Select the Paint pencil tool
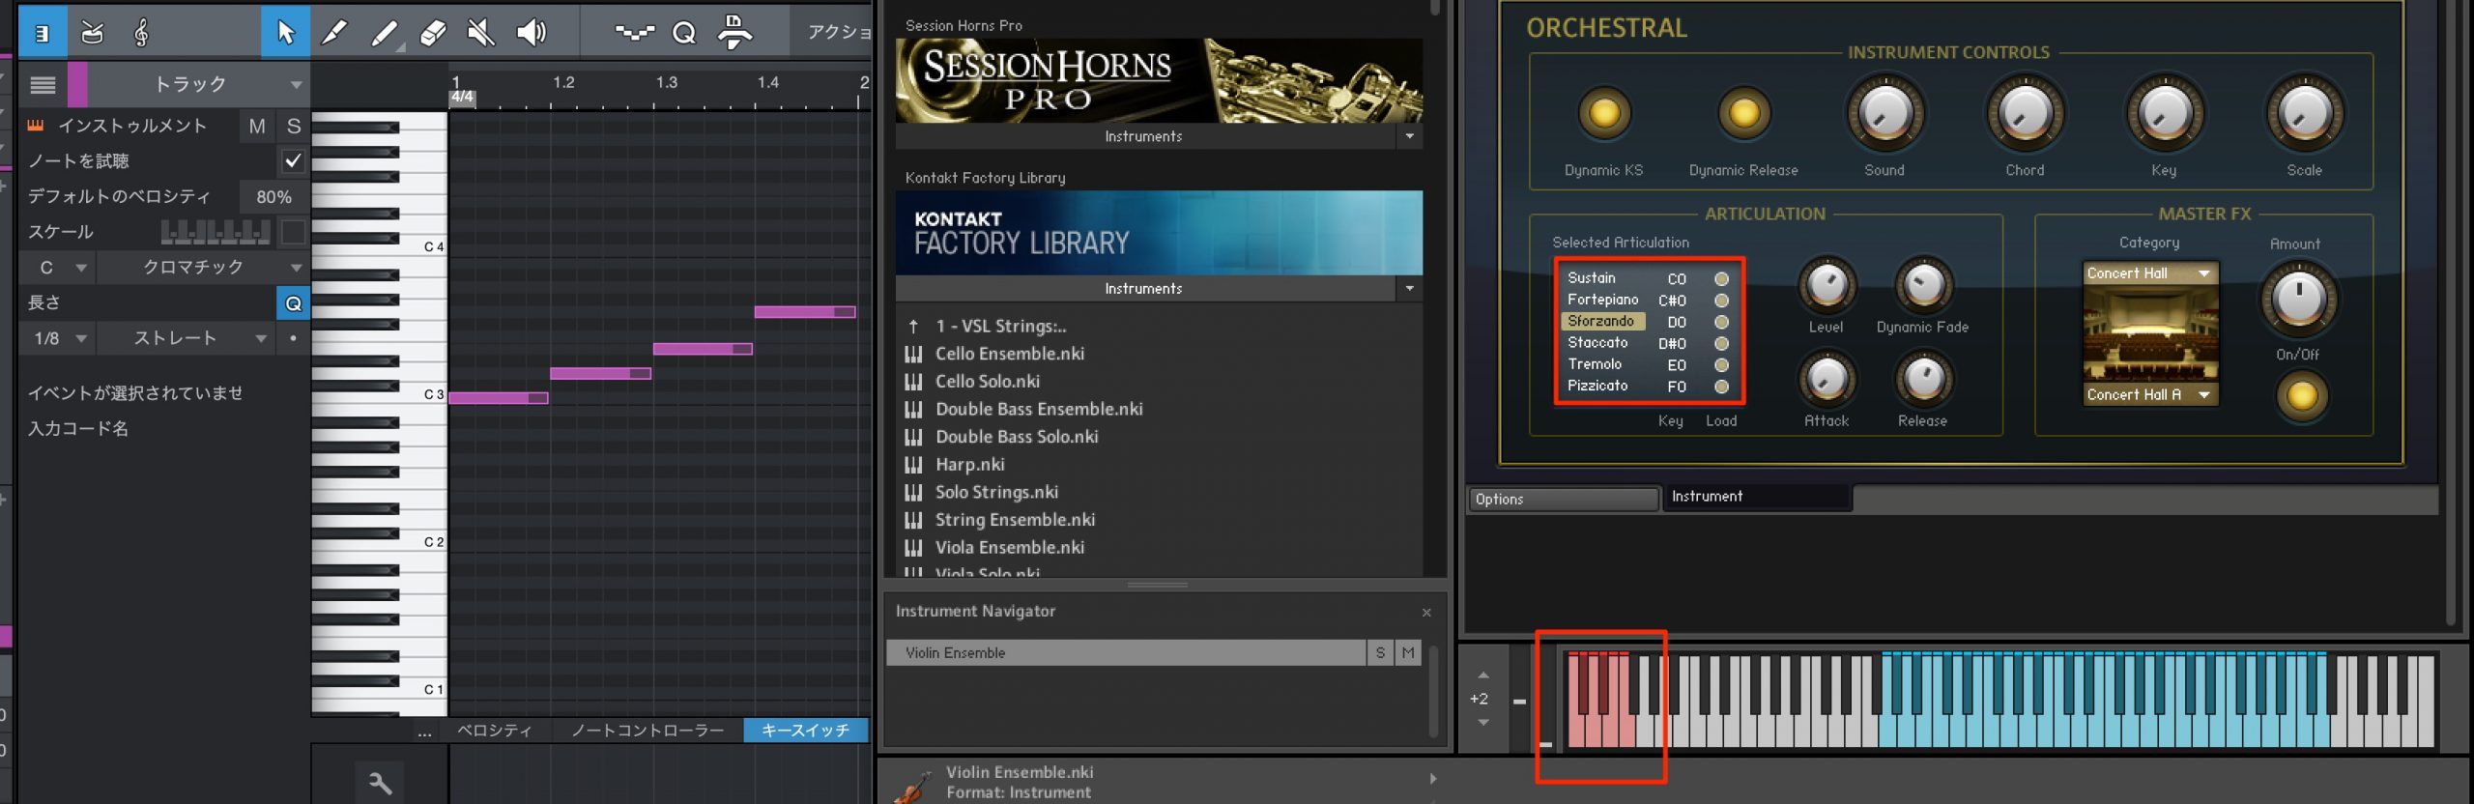 tap(334, 33)
